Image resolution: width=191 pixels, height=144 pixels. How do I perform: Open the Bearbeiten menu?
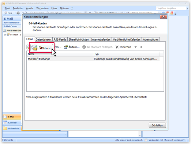[x=18, y=8]
